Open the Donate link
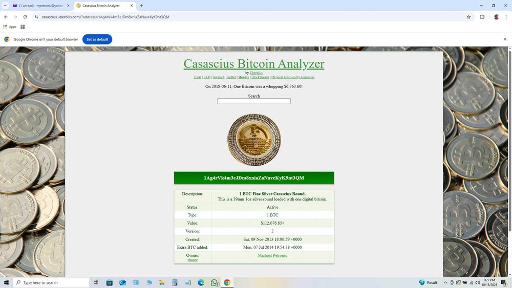The width and height of the screenshot is (512, 288). pyautogui.click(x=244, y=77)
